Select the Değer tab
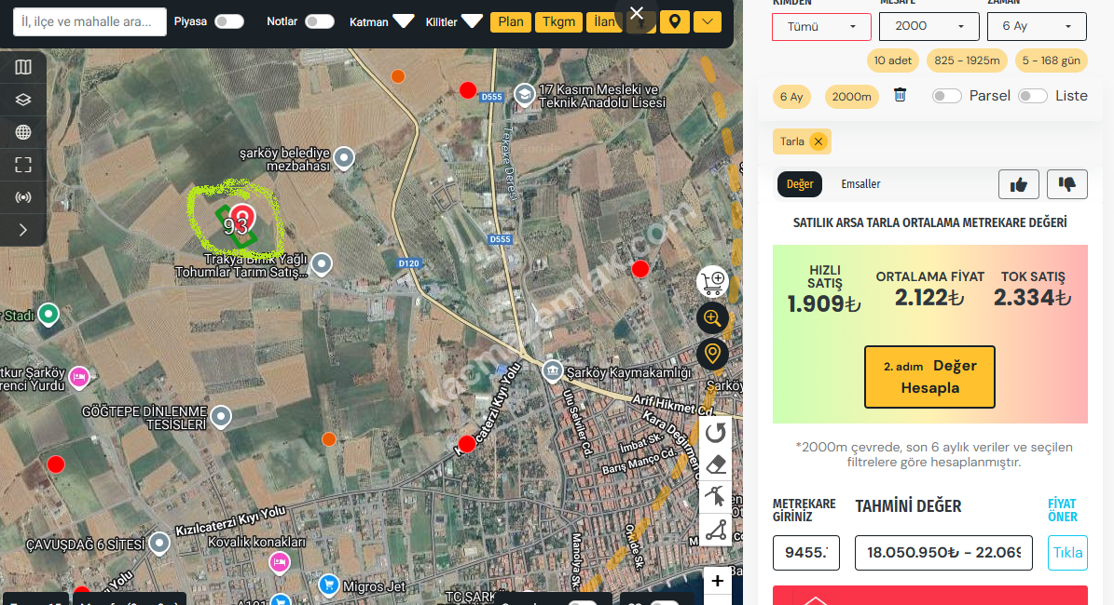 [x=800, y=184]
